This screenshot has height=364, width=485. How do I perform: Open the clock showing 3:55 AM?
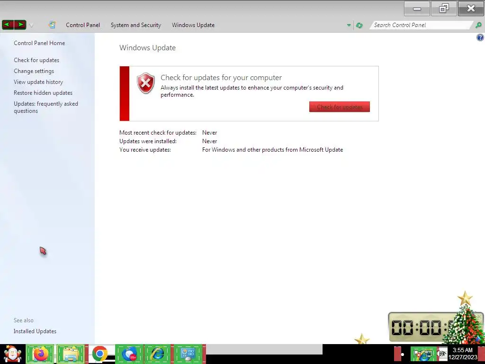tap(463, 354)
